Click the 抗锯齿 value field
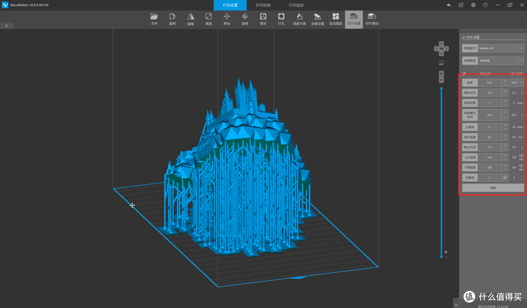This screenshot has height=308, width=527. (489, 178)
